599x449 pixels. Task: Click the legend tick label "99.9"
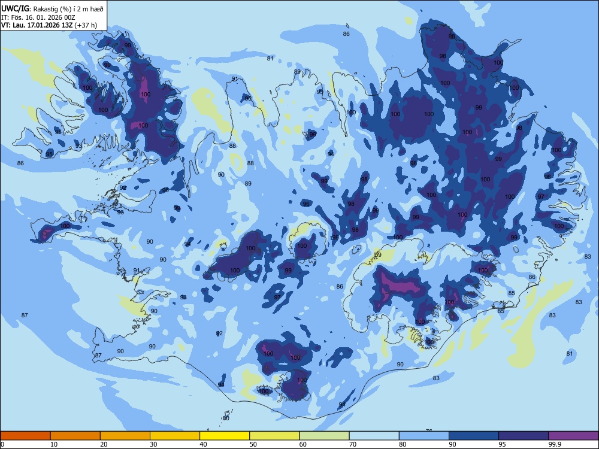(x=555, y=444)
